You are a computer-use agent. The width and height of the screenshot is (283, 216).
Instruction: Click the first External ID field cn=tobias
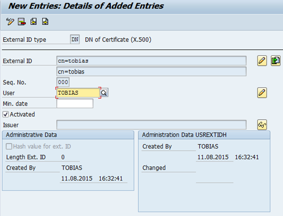pyautogui.click(x=151, y=61)
